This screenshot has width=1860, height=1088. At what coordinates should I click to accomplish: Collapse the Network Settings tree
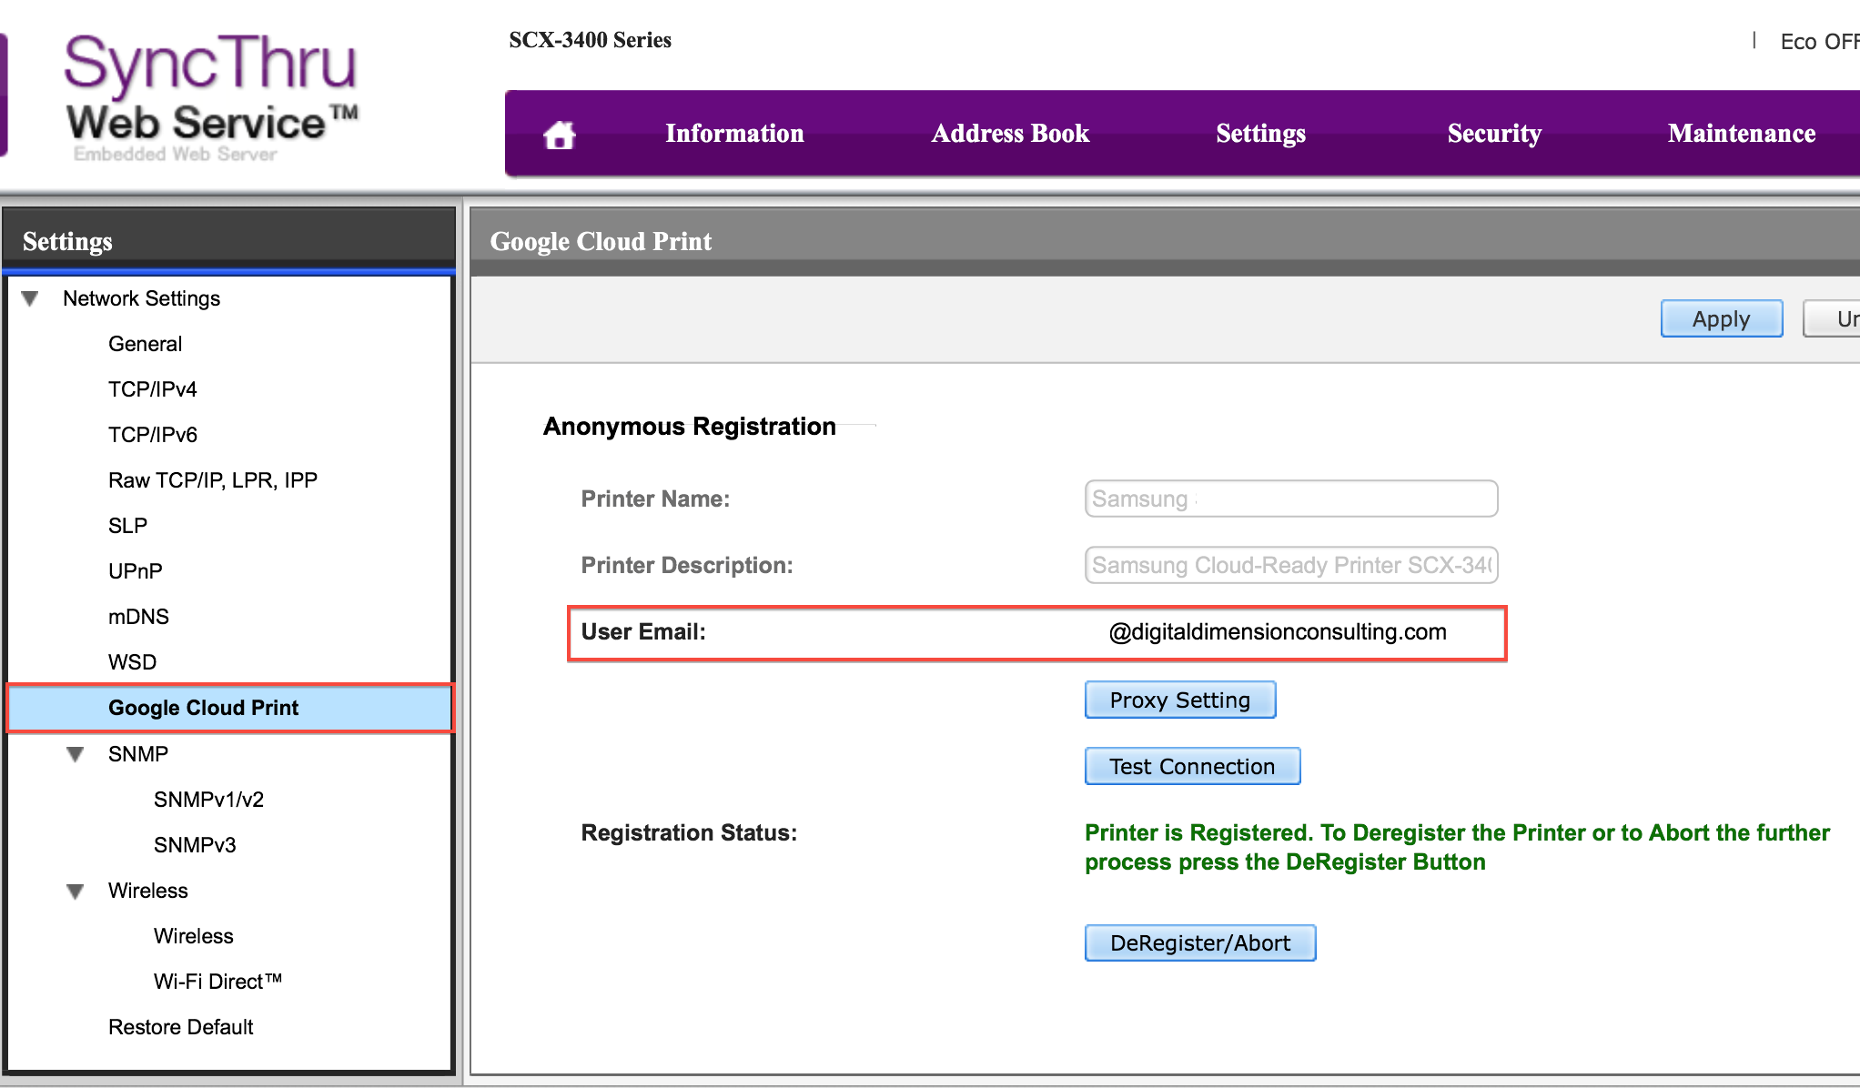[30, 298]
